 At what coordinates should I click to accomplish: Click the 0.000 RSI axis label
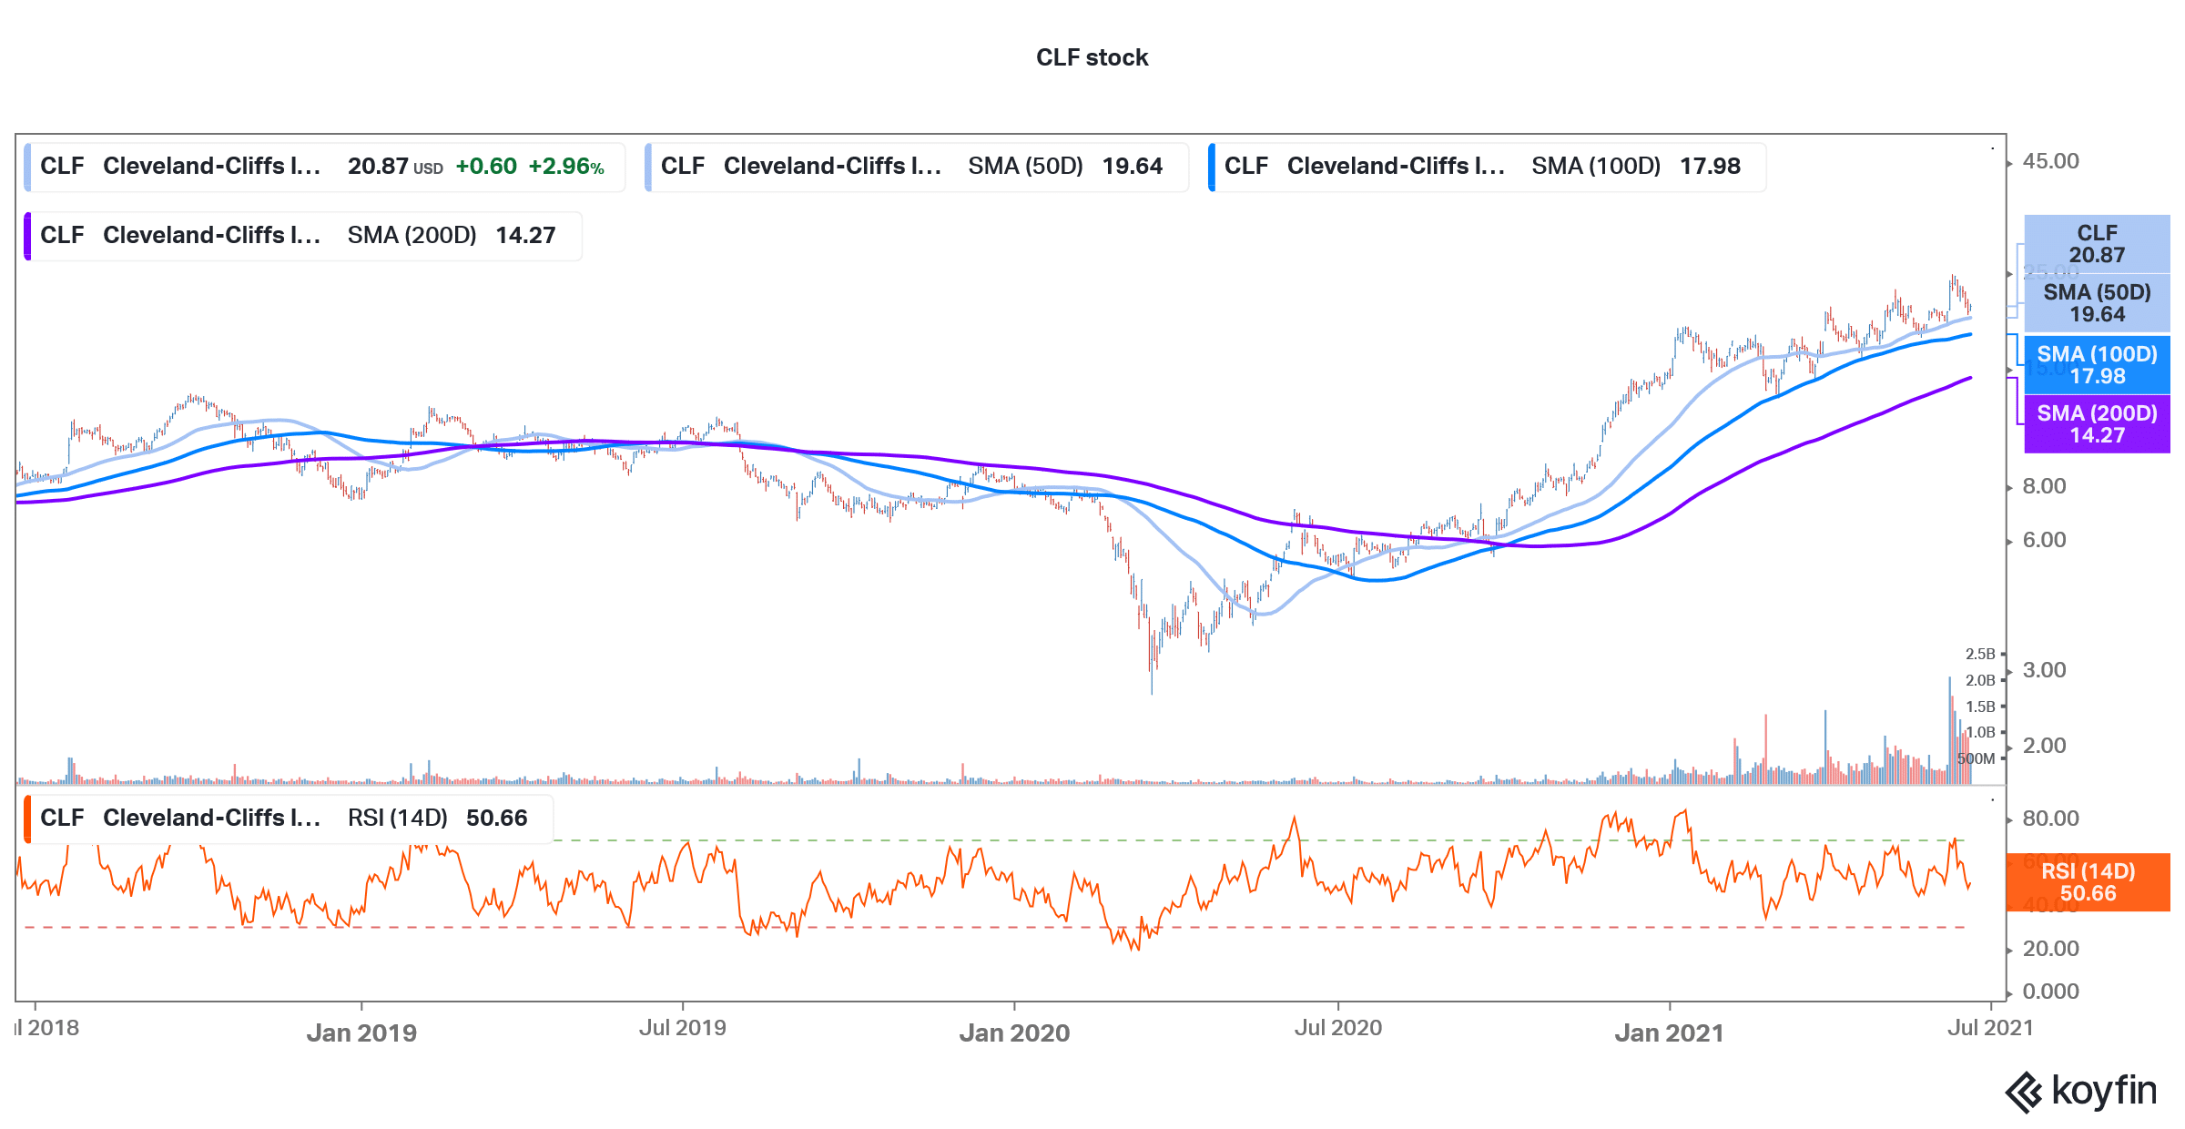(x=2050, y=992)
